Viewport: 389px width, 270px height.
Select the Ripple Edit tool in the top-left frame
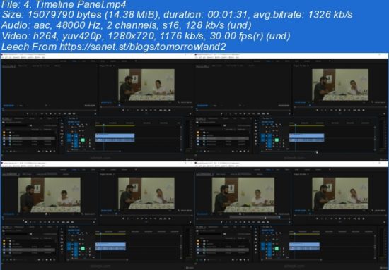62,127
